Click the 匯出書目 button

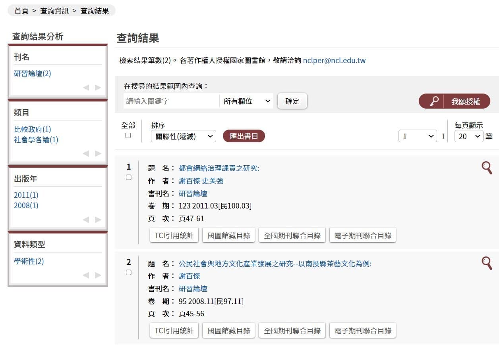244,136
